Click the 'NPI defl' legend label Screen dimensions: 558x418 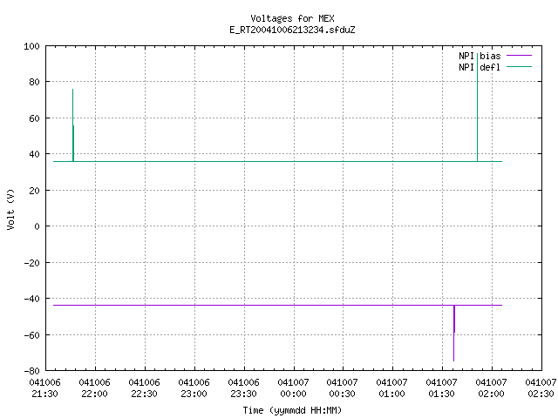[x=480, y=67]
